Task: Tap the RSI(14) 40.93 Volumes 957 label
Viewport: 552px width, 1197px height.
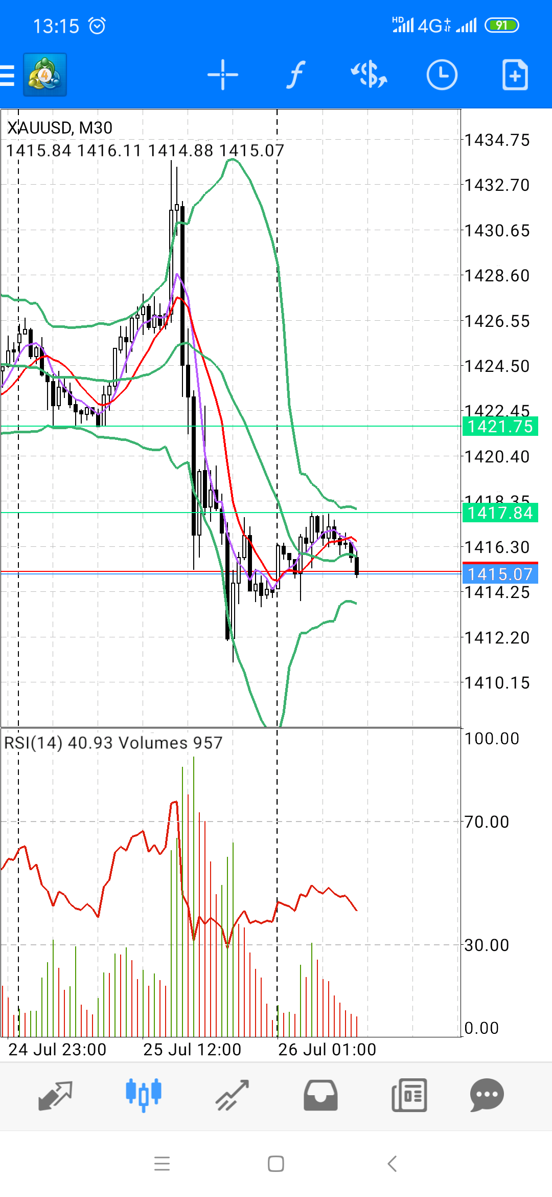Action: pyautogui.click(x=113, y=743)
